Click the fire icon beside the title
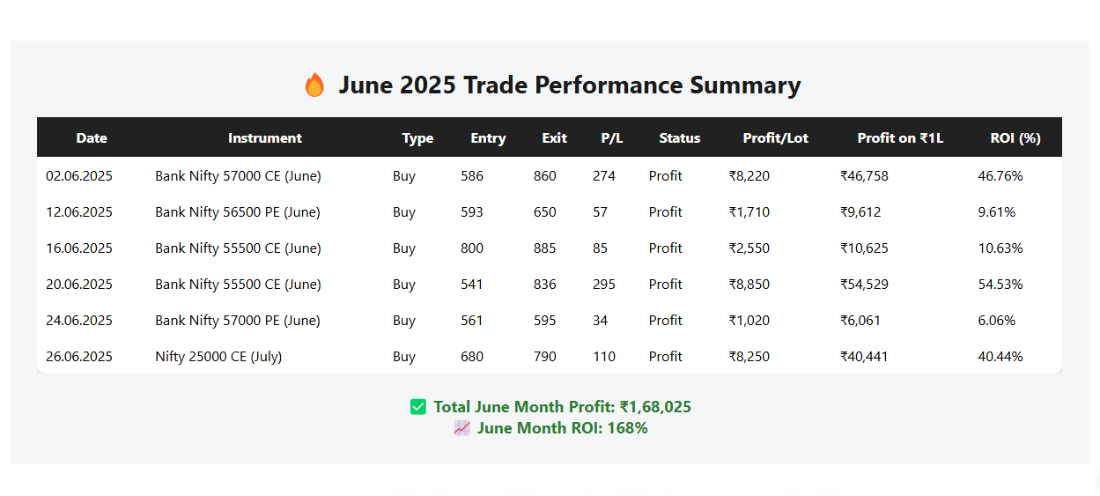The image size is (1100, 496). click(x=314, y=85)
